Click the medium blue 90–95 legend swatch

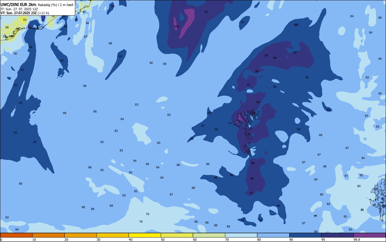[305, 235]
